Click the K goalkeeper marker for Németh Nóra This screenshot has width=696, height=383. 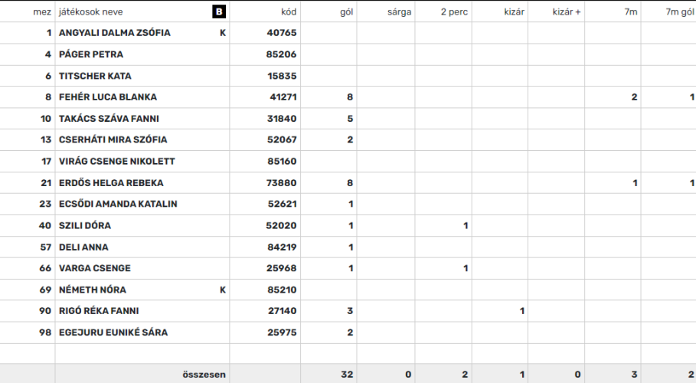(x=223, y=290)
